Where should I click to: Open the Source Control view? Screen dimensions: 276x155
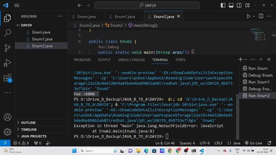7,48
